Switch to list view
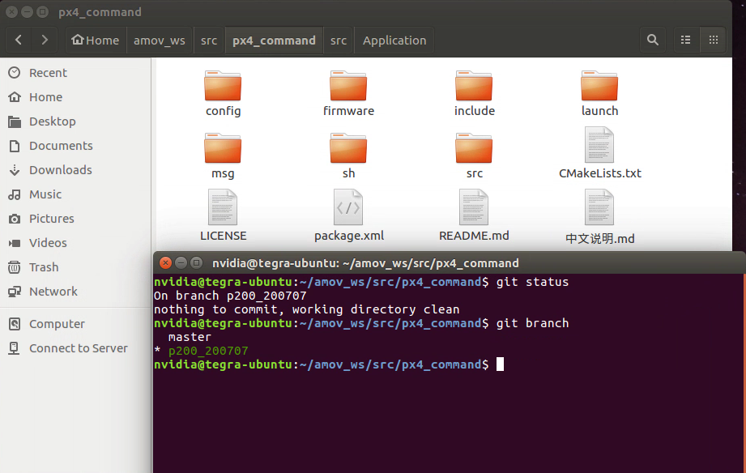 (685, 40)
